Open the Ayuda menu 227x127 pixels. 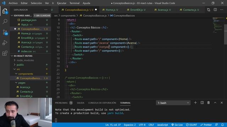pos(86,3)
